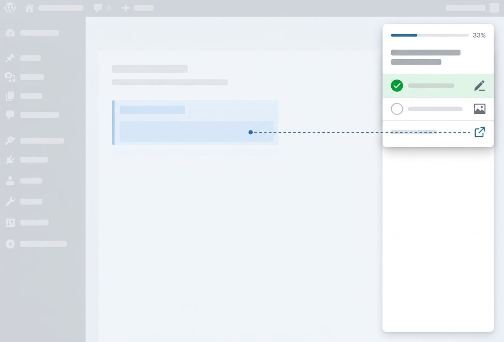Open the comments bubble in the admin bar

[x=98, y=8]
